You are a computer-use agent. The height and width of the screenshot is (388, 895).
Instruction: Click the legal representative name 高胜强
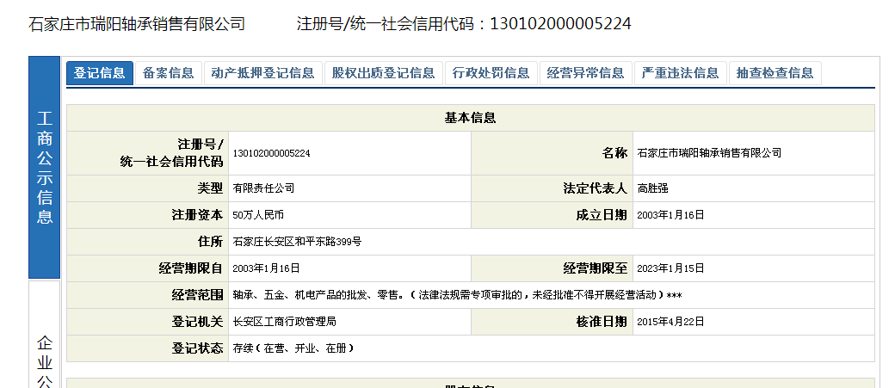coord(653,188)
